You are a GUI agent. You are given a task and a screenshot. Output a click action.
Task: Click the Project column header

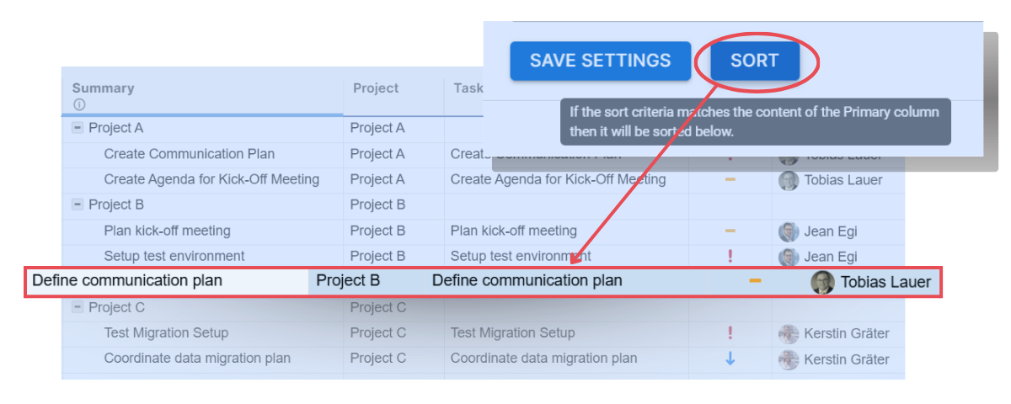[376, 88]
